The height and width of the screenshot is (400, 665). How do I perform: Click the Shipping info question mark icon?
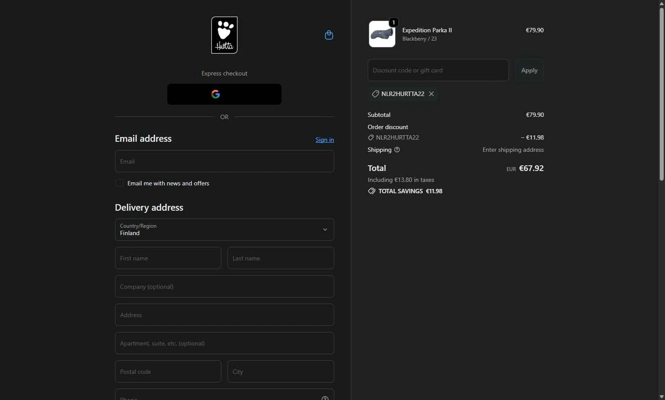pos(397,150)
